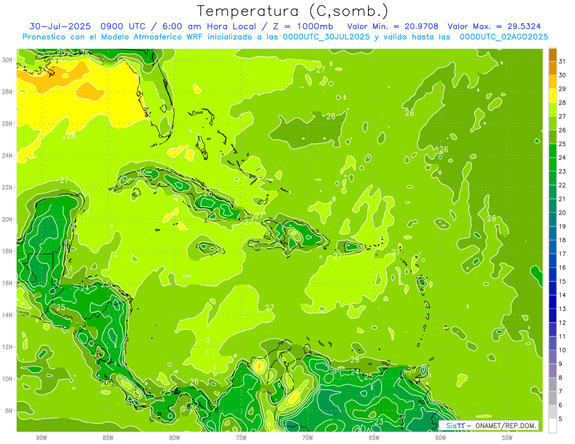Click the "55W" longitude axis label
575x444 pixels.
pyautogui.click(x=507, y=438)
